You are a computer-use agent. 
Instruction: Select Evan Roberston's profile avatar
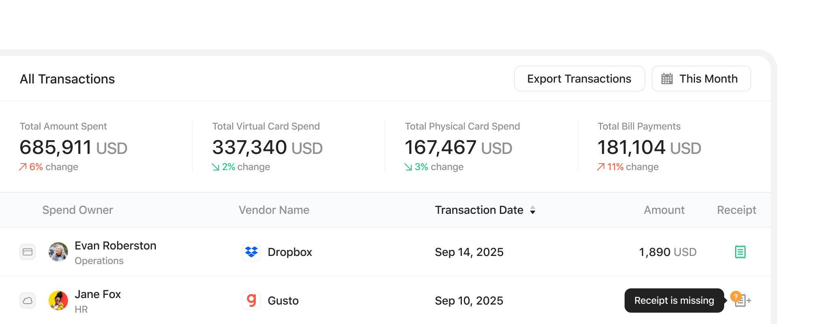click(58, 252)
